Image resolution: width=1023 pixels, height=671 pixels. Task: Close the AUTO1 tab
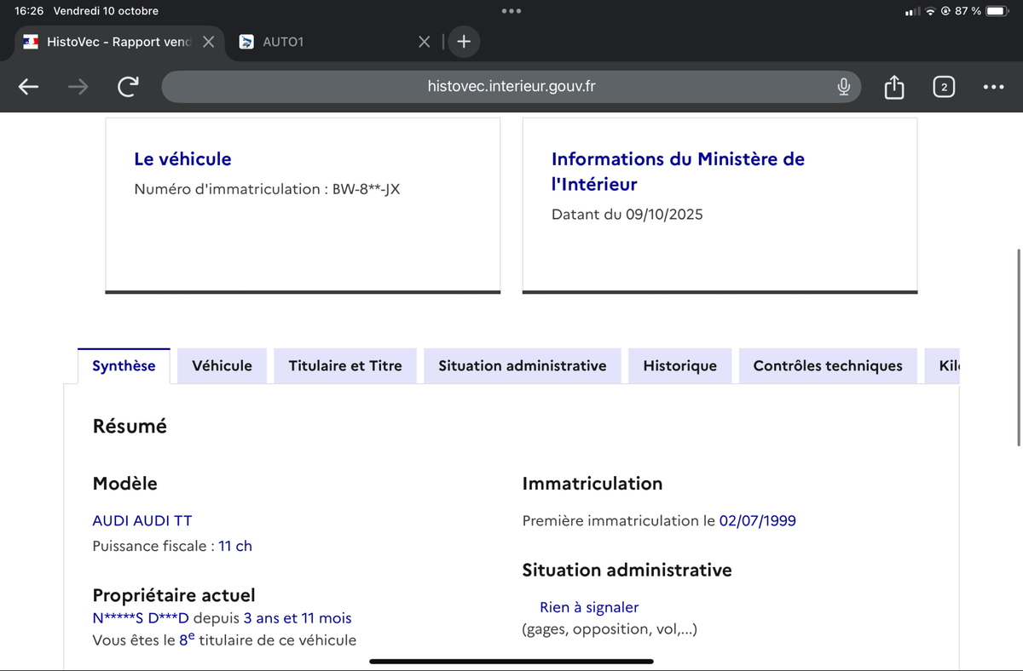pos(424,42)
